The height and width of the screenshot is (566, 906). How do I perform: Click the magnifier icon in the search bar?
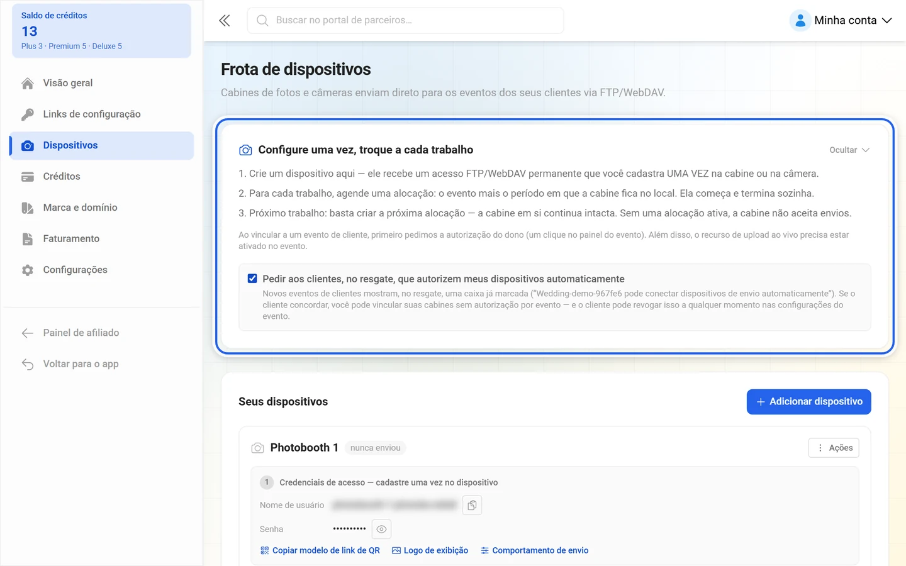click(262, 21)
